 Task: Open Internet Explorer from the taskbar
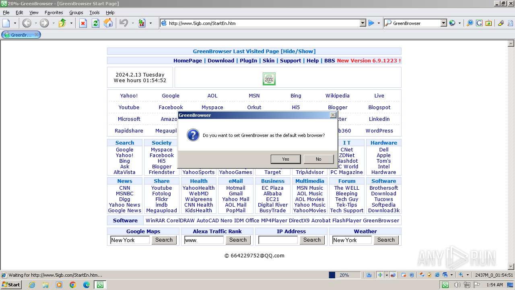coord(32,285)
